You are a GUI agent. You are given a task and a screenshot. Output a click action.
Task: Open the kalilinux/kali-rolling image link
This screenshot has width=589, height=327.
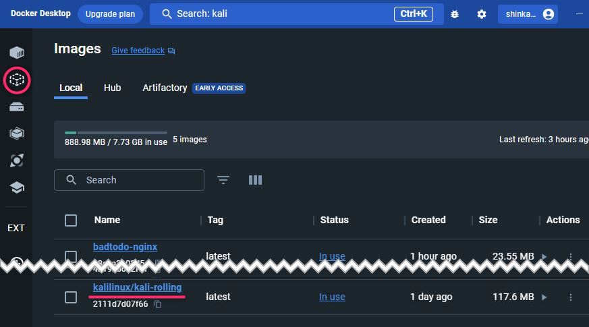(137, 287)
